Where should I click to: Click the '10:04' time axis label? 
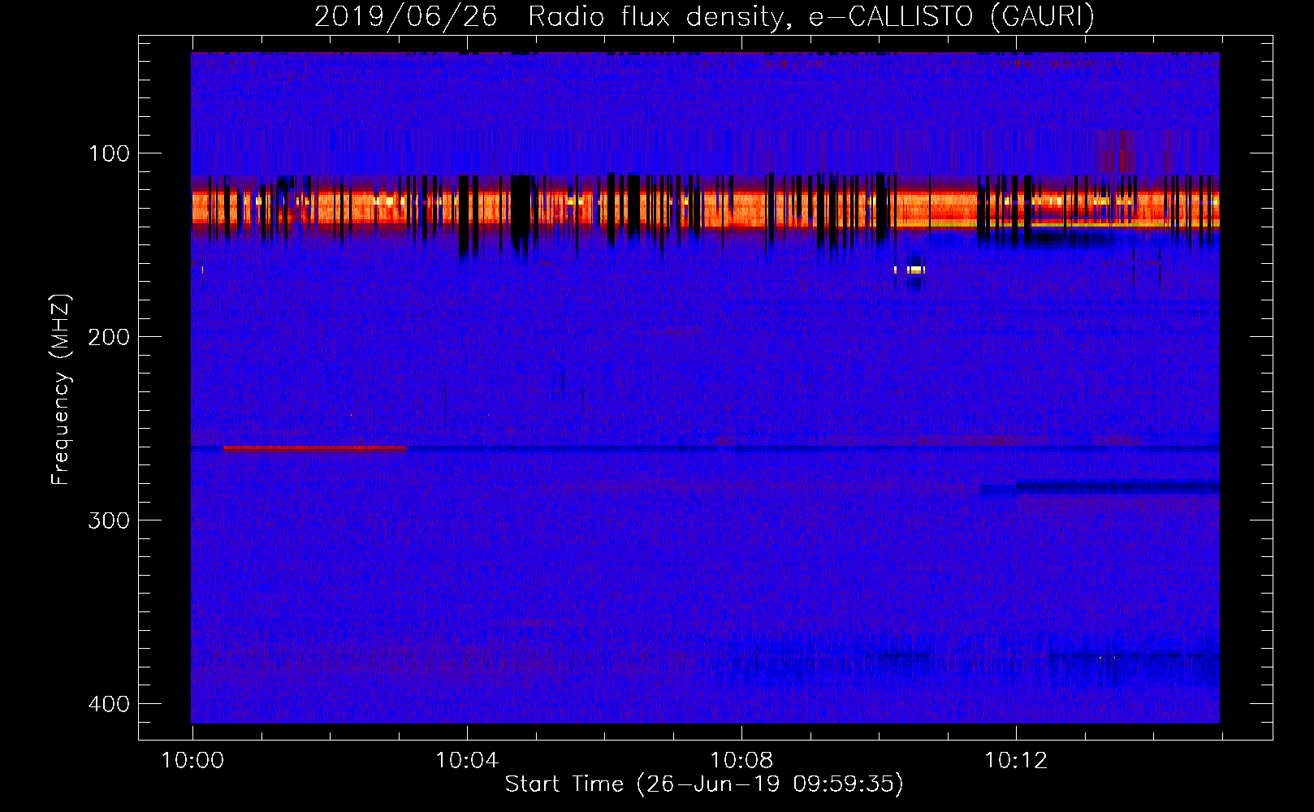tap(467, 761)
